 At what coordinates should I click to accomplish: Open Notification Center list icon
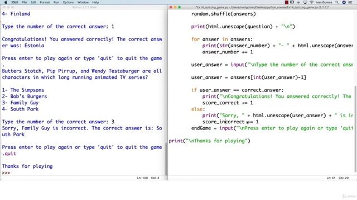coord(350,2)
